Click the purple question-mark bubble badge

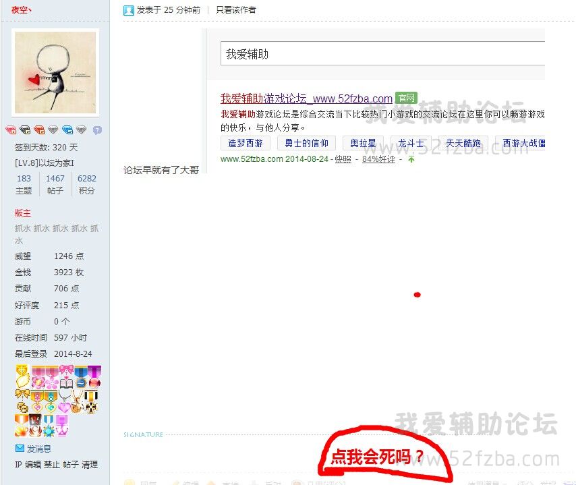tap(97, 130)
